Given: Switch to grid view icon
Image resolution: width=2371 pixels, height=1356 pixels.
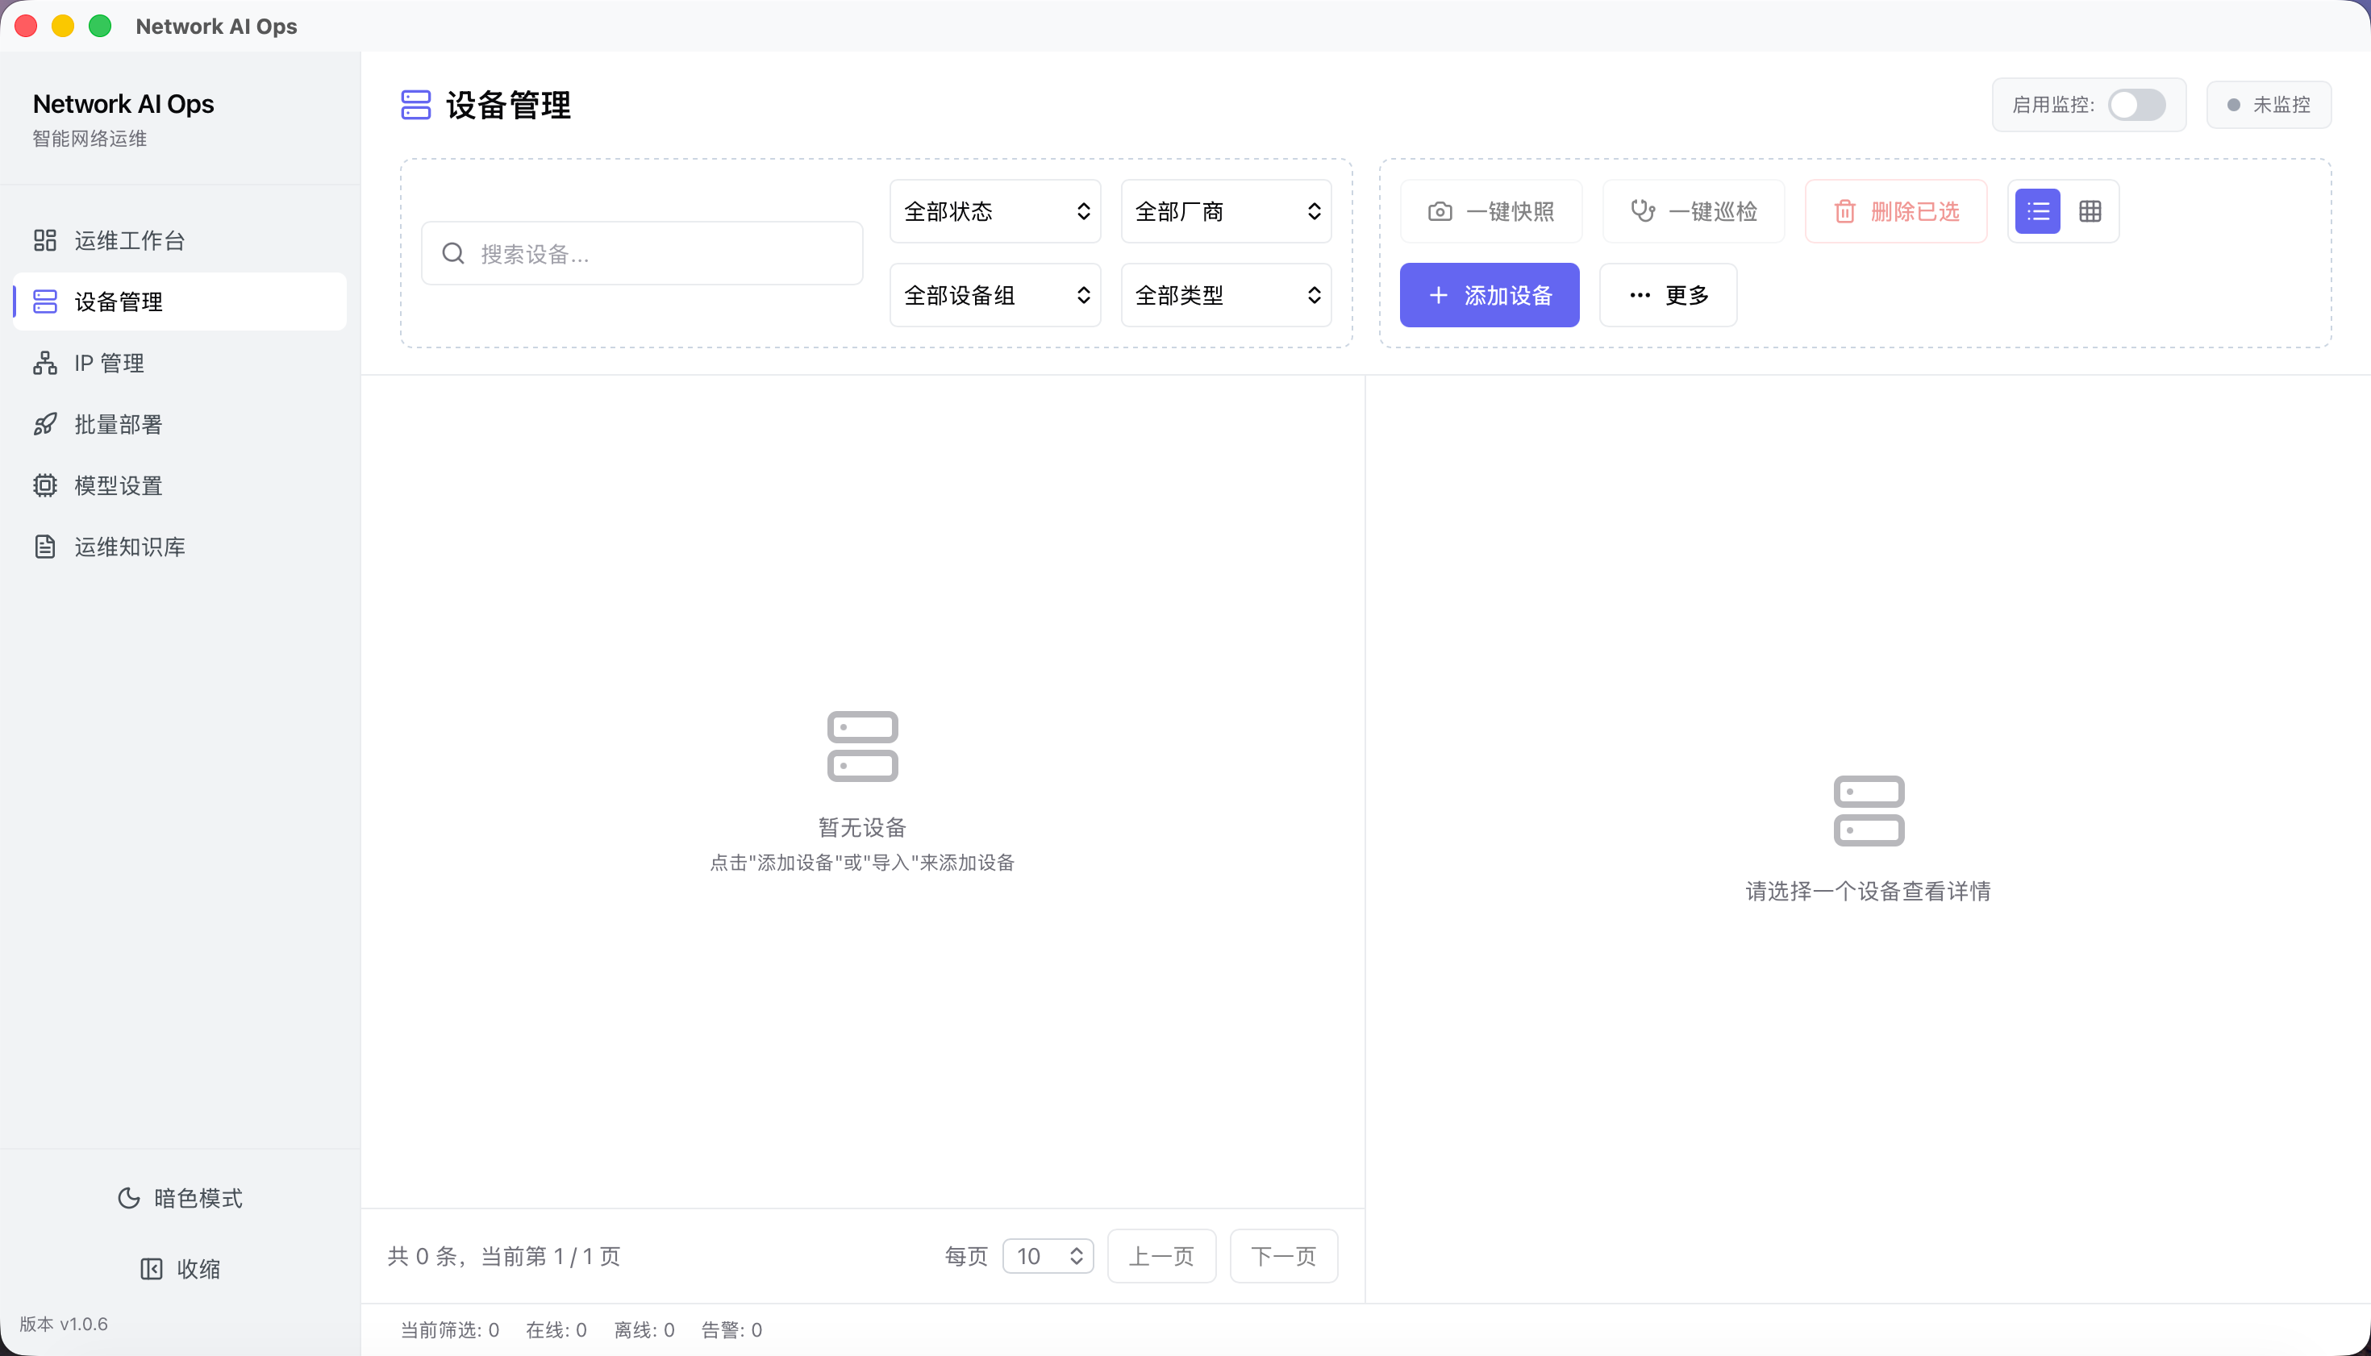Looking at the screenshot, I should point(2090,211).
